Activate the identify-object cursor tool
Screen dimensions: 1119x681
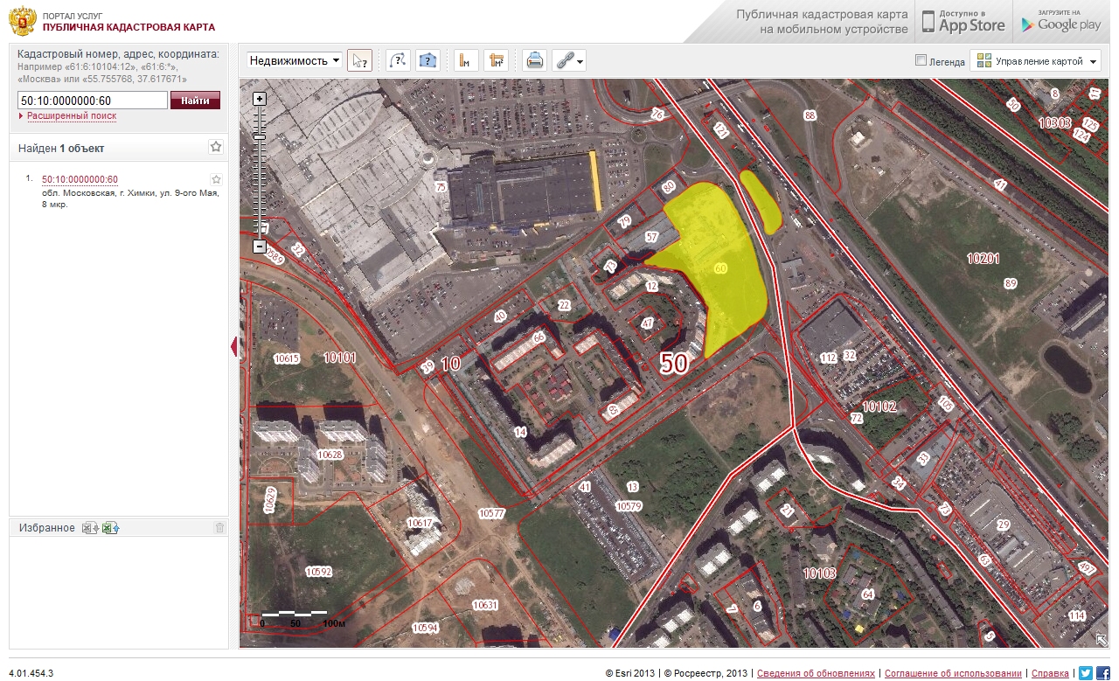359,60
